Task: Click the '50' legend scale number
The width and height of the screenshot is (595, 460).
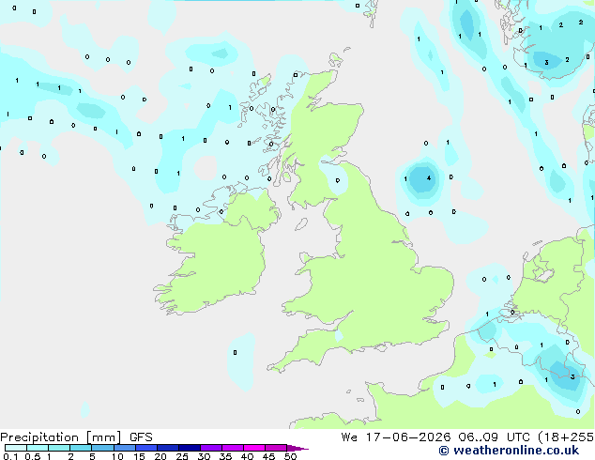Action: click(291, 456)
